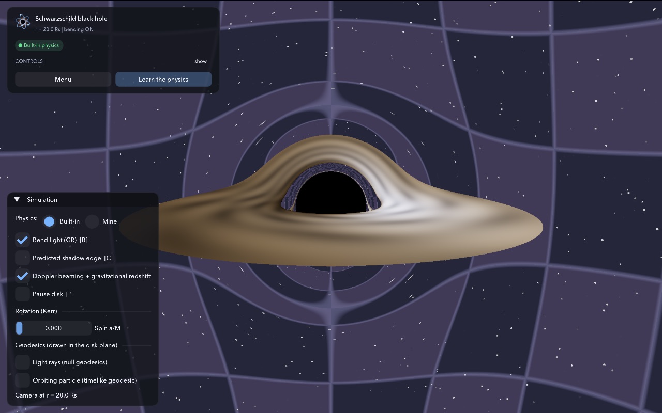Image resolution: width=662 pixels, height=413 pixels.
Task: Click the Simulation panel title
Action: 42,200
